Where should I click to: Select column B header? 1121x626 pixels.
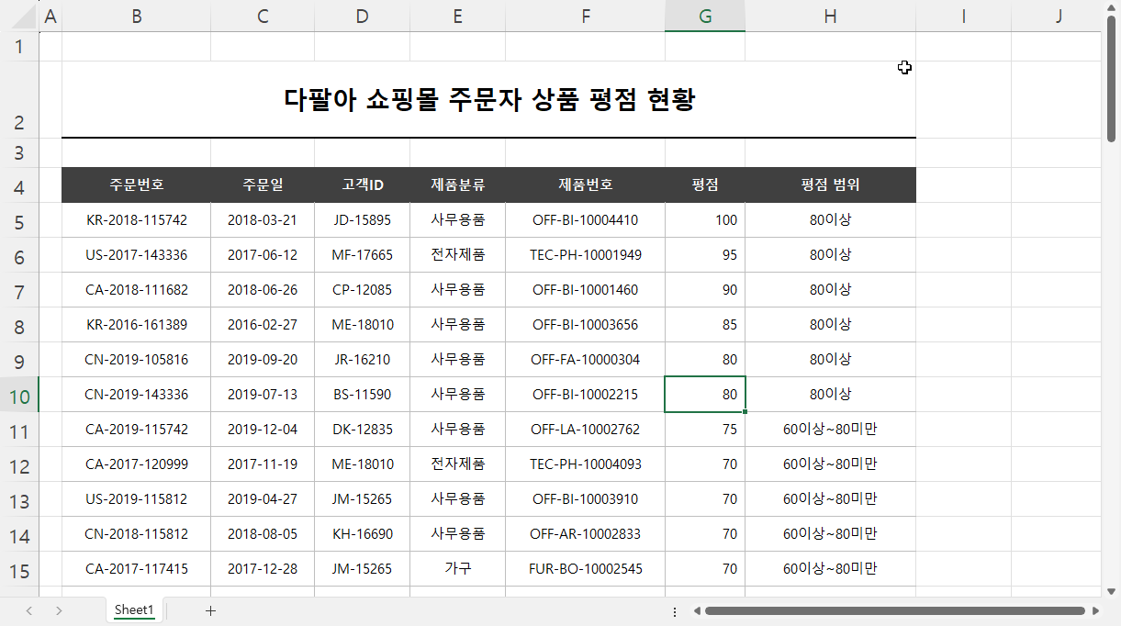137,16
